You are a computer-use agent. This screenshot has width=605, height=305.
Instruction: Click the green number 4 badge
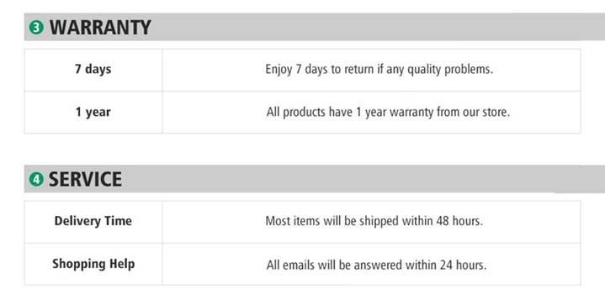[x=36, y=179]
